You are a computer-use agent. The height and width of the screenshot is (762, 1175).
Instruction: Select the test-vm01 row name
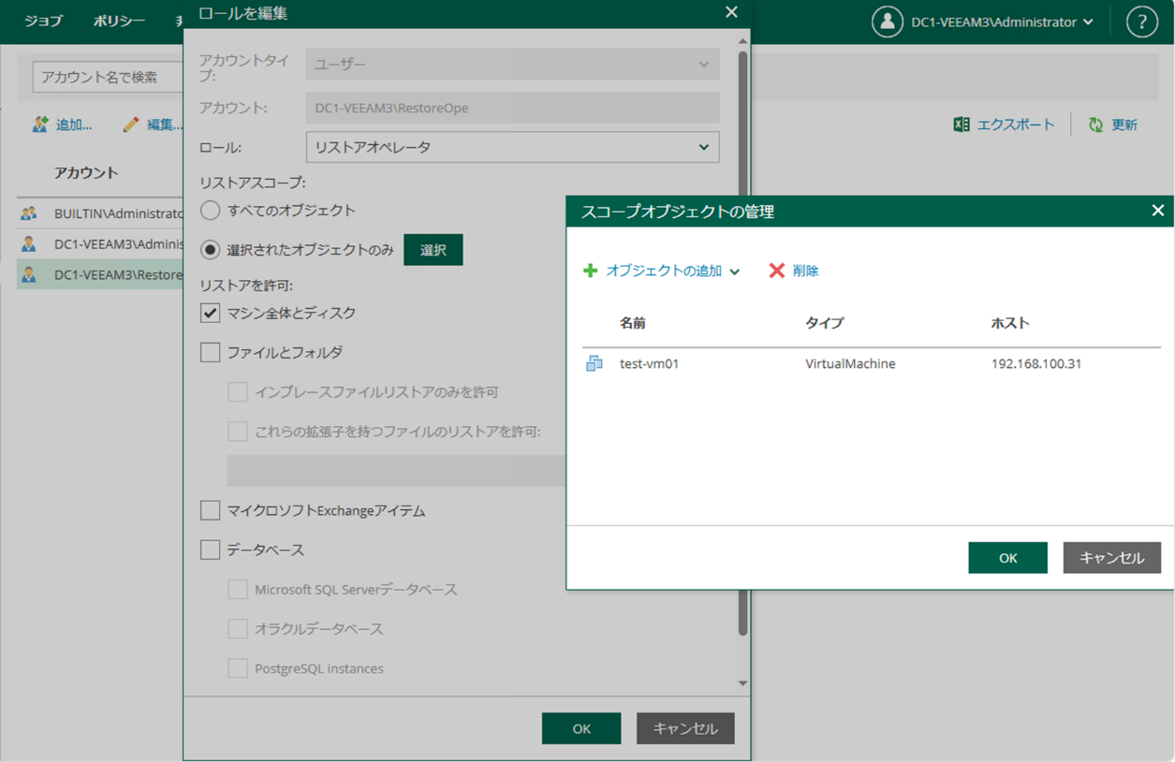point(649,363)
